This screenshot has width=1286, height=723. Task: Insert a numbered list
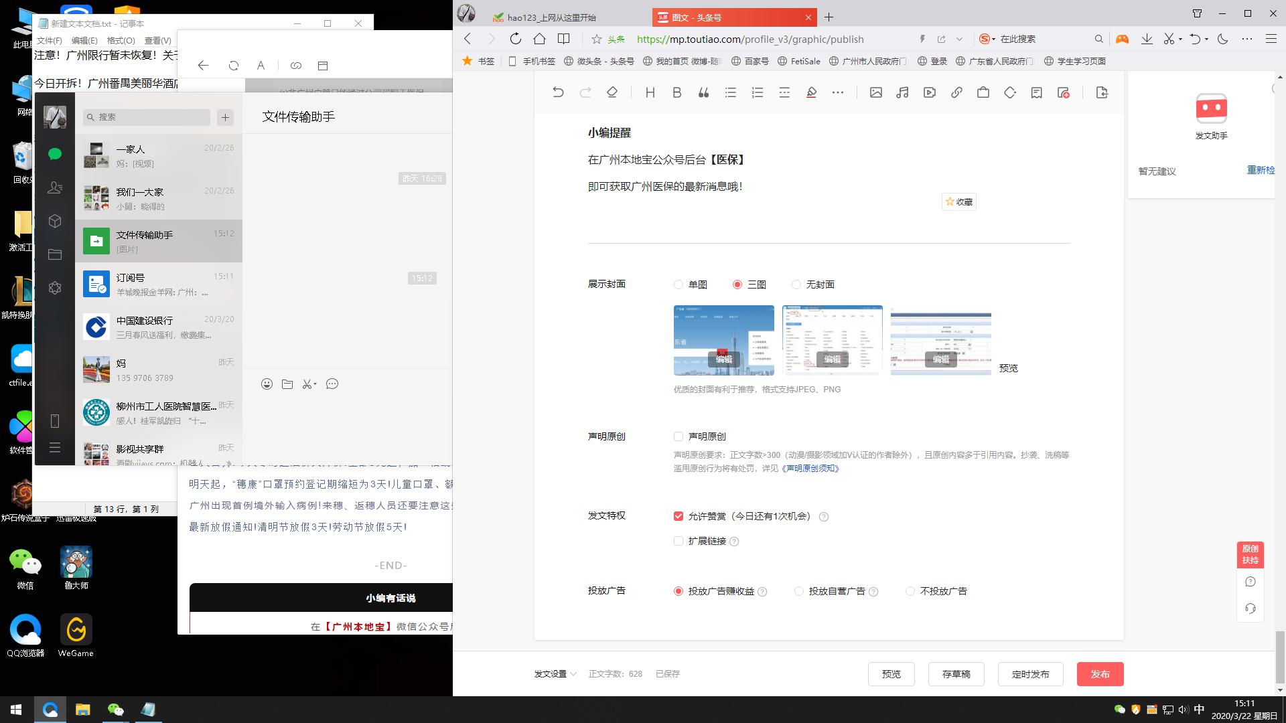point(757,92)
